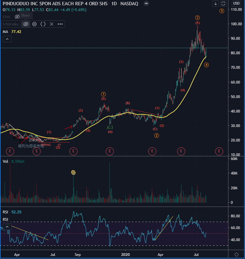Select circled wave 3 label at peak

click(197, 18)
